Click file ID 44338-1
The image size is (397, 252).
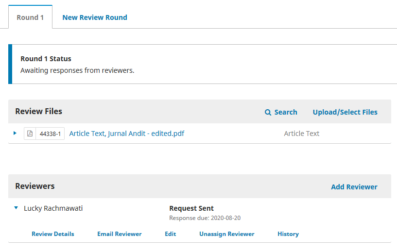tap(50, 134)
